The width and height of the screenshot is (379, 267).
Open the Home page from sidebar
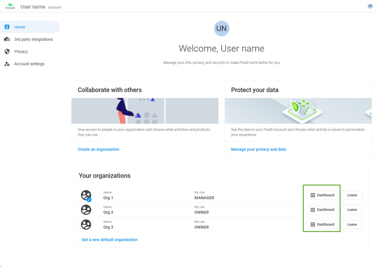click(x=20, y=27)
